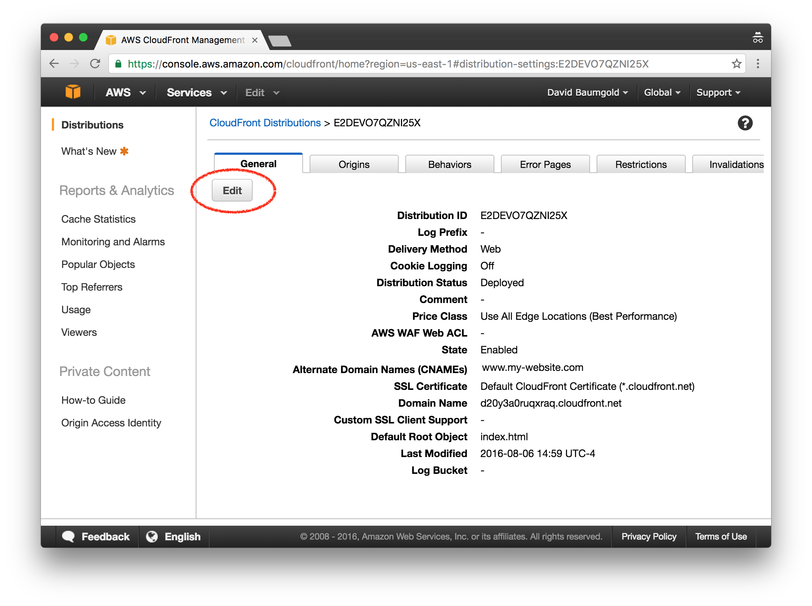Open the Restrictions tab
The width and height of the screenshot is (812, 606).
[641, 164]
